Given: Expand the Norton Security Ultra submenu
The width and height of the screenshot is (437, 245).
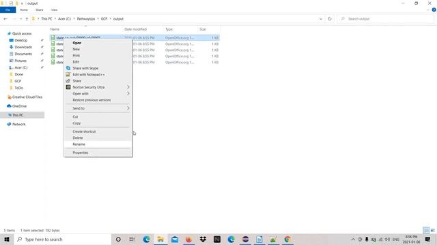Looking at the screenshot, I should pyautogui.click(x=98, y=87).
